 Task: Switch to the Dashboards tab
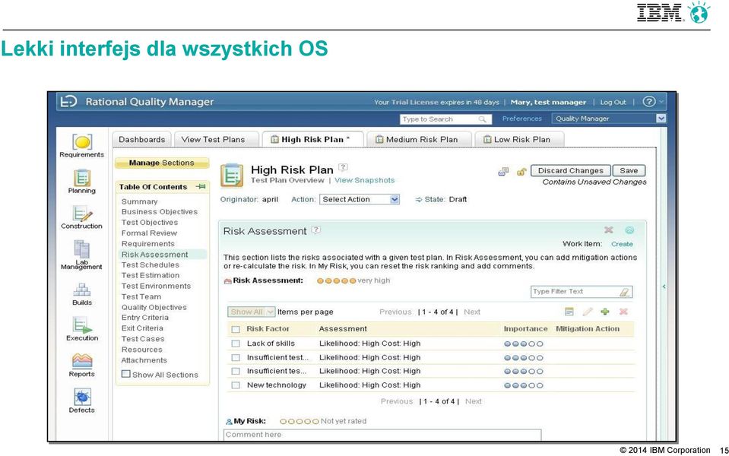142,139
